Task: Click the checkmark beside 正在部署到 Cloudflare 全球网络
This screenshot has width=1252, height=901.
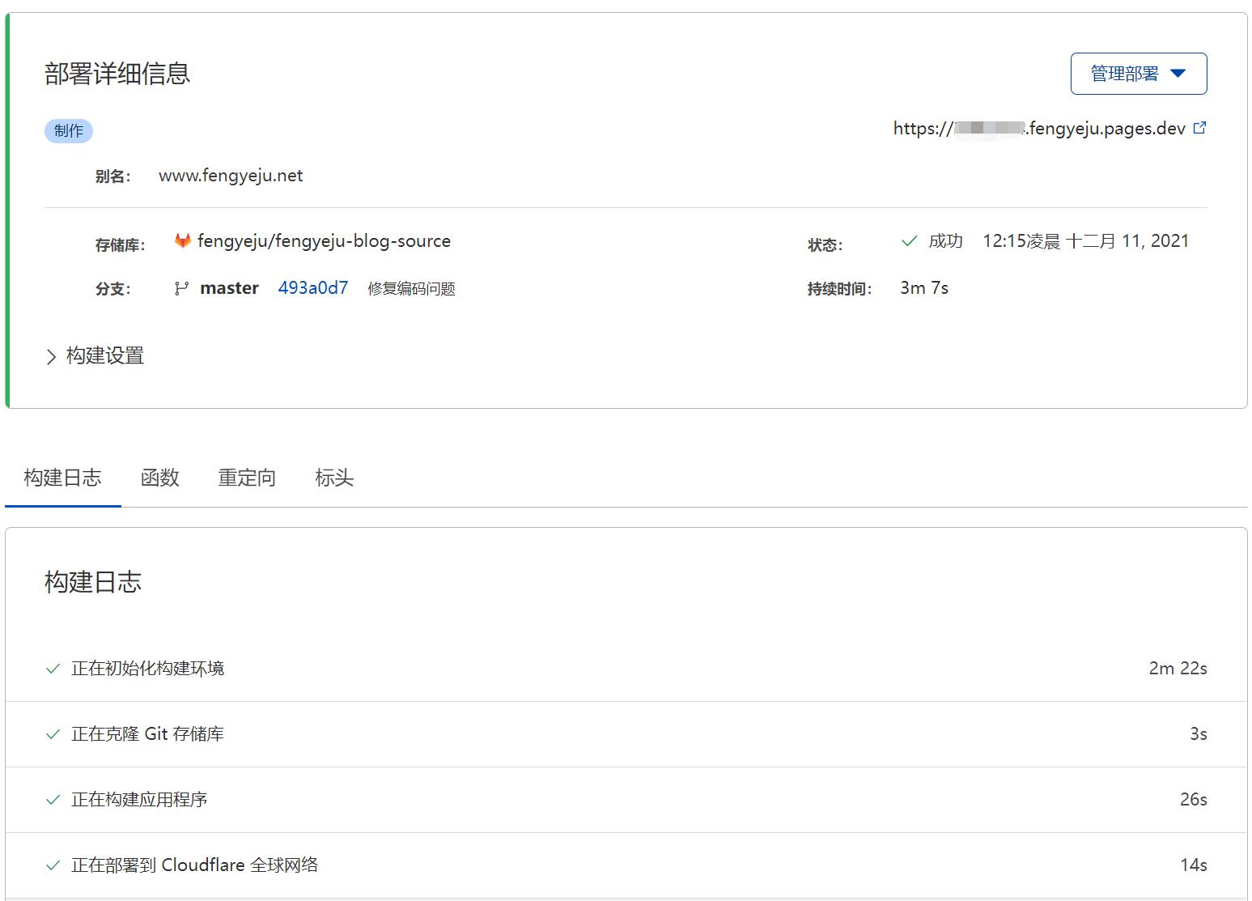Action: (x=52, y=865)
